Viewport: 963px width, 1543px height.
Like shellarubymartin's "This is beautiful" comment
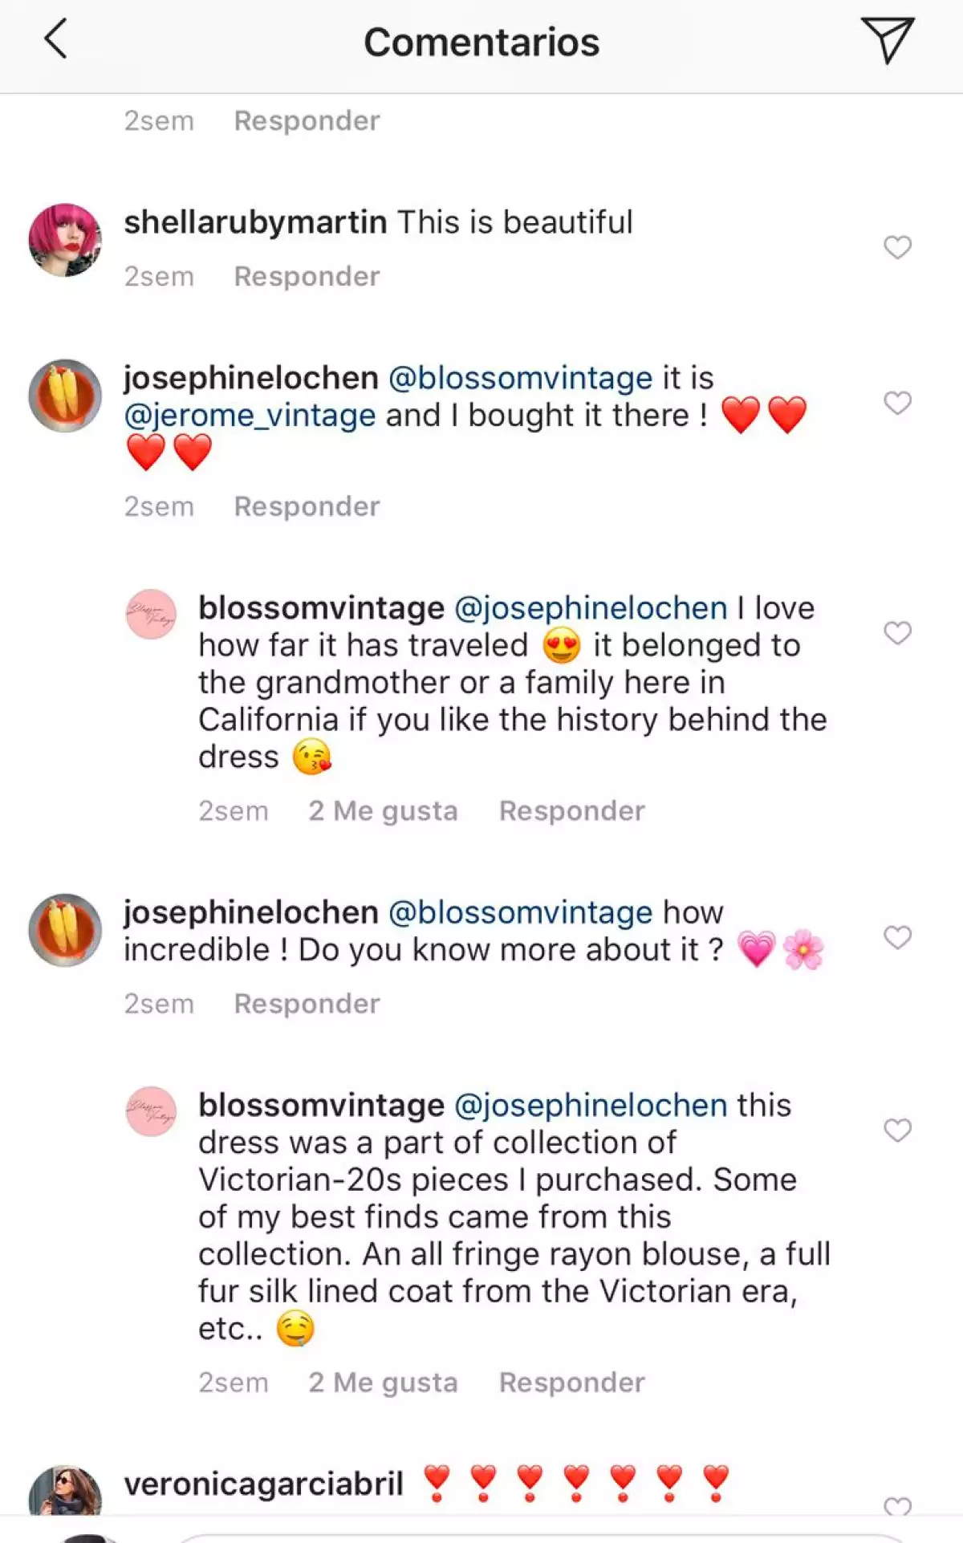tap(897, 247)
